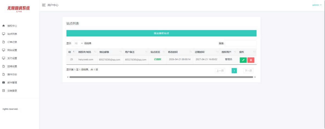Click the 站点列表 card heading
Screen dimensions: 325x129
tap(73, 24)
